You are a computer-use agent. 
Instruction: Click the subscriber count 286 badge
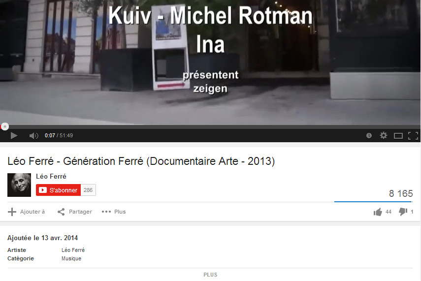pyautogui.click(x=88, y=190)
